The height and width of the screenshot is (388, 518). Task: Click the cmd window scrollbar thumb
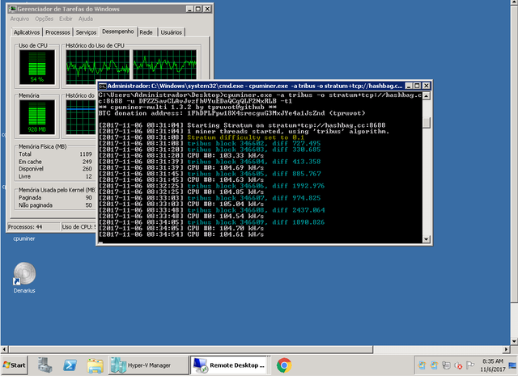tap(427, 122)
